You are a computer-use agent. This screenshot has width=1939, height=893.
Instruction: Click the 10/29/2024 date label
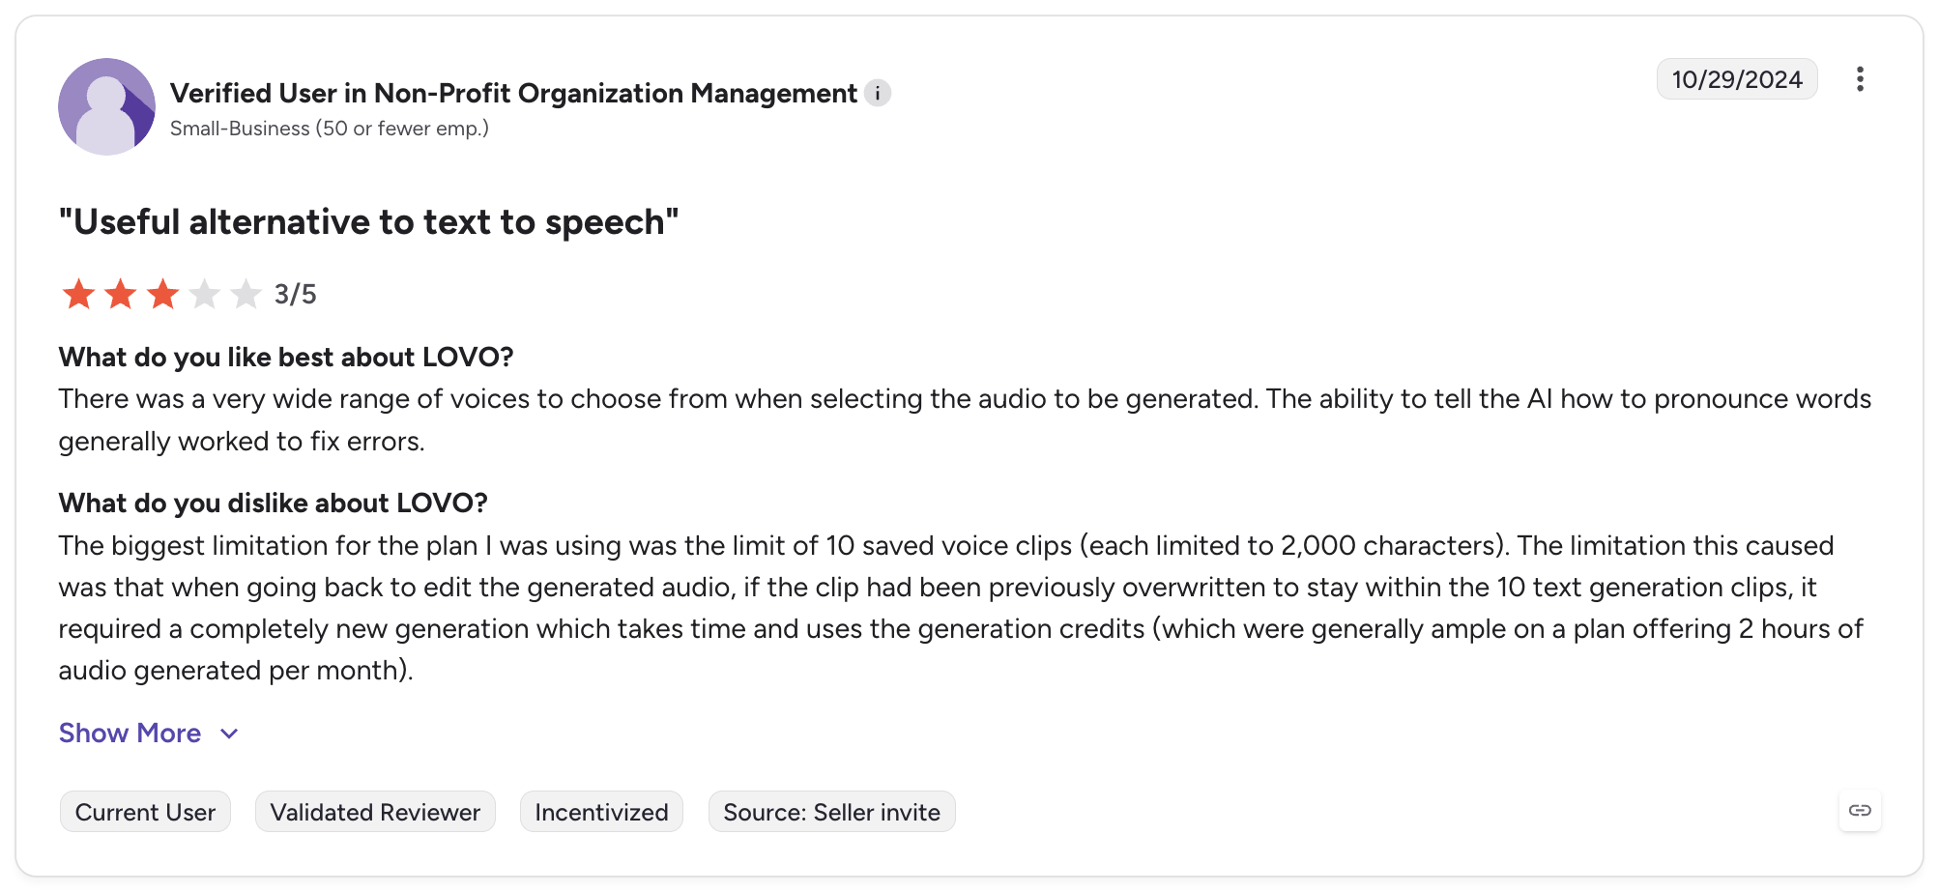[x=1737, y=79]
